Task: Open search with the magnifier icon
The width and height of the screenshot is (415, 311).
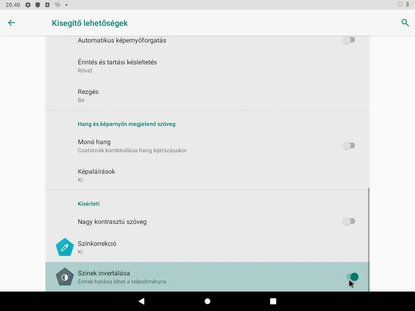Action: pyautogui.click(x=405, y=23)
